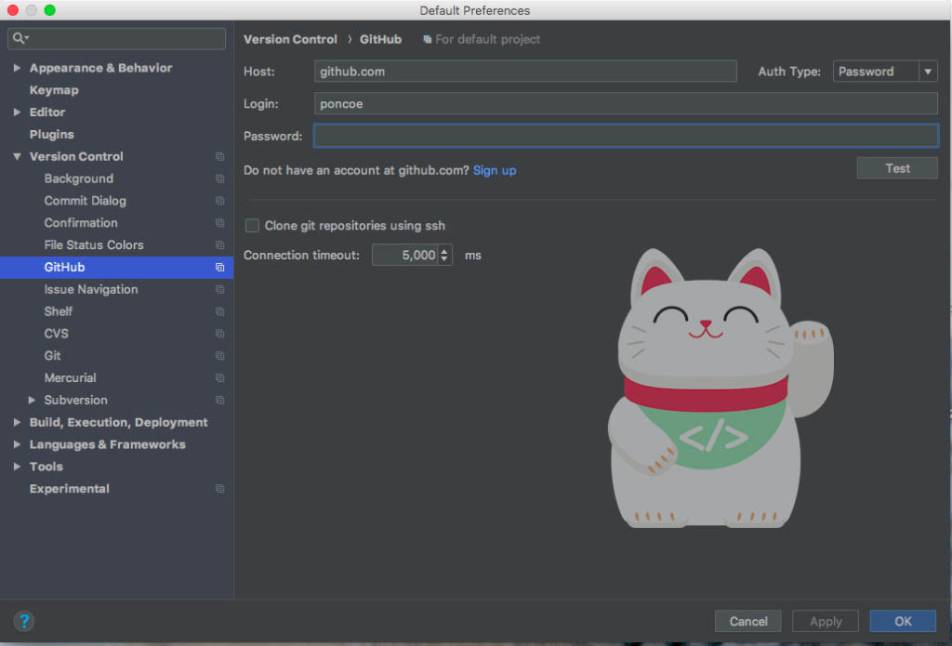
Task: Click the copy icon next to Git
Action: point(219,356)
